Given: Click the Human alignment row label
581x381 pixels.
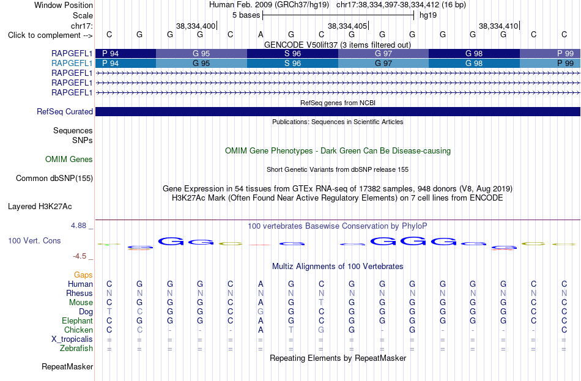Looking at the screenshot, I should point(80,284).
